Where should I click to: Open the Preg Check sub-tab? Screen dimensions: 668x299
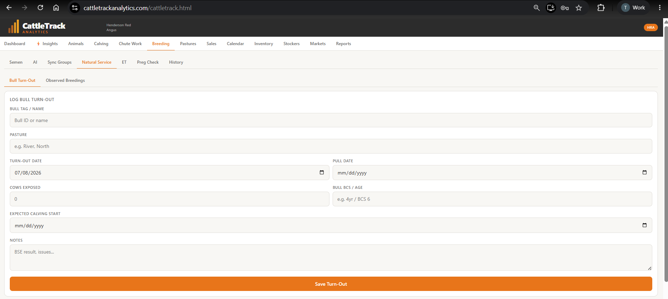click(x=148, y=62)
